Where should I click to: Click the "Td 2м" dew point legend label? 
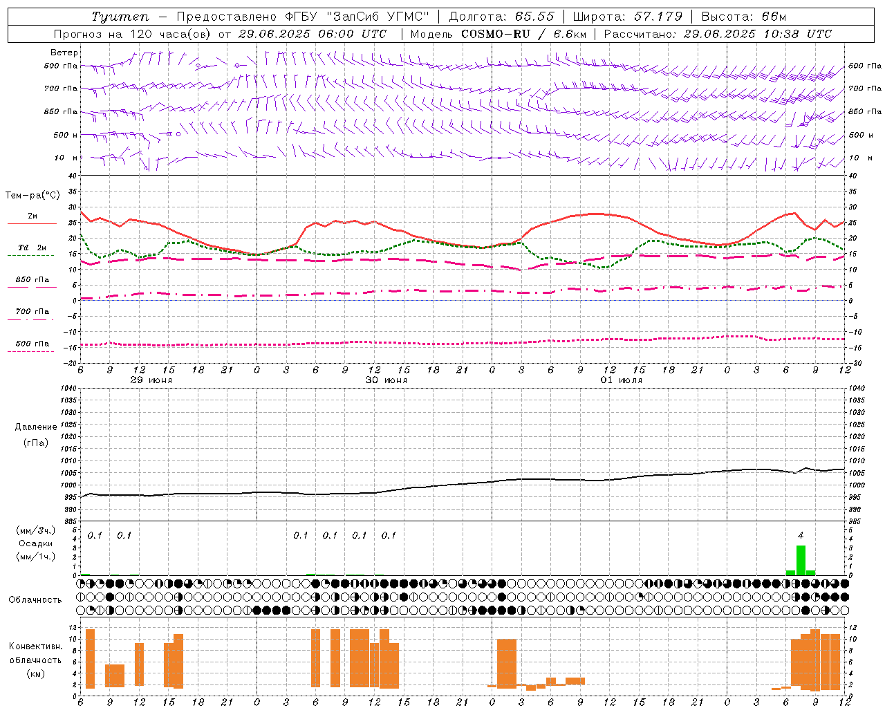coord(32,248)
